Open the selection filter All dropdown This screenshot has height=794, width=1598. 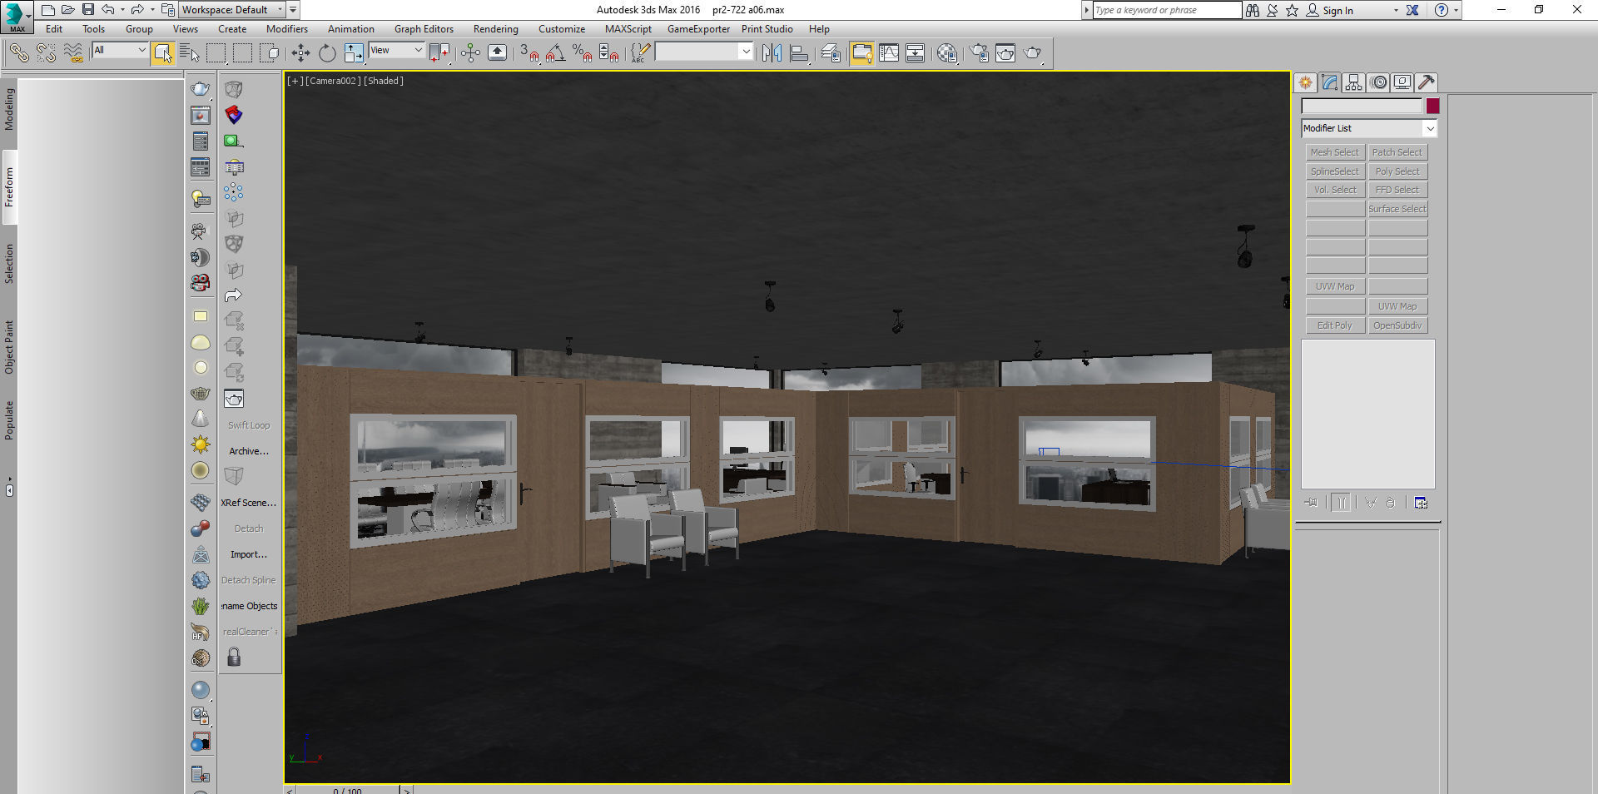(120, 50)
